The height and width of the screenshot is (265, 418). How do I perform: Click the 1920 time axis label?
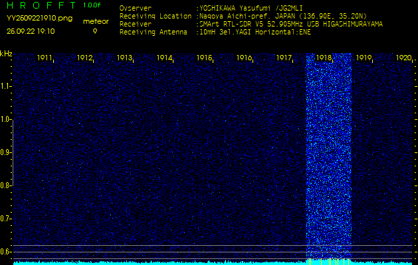[x=403, y=58]
